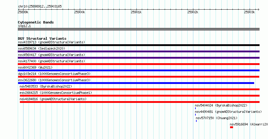The height and width of the screenshot is (139, 268).
Task: Click the 25899k ruler tick label
Action: (x=23, y=12)
